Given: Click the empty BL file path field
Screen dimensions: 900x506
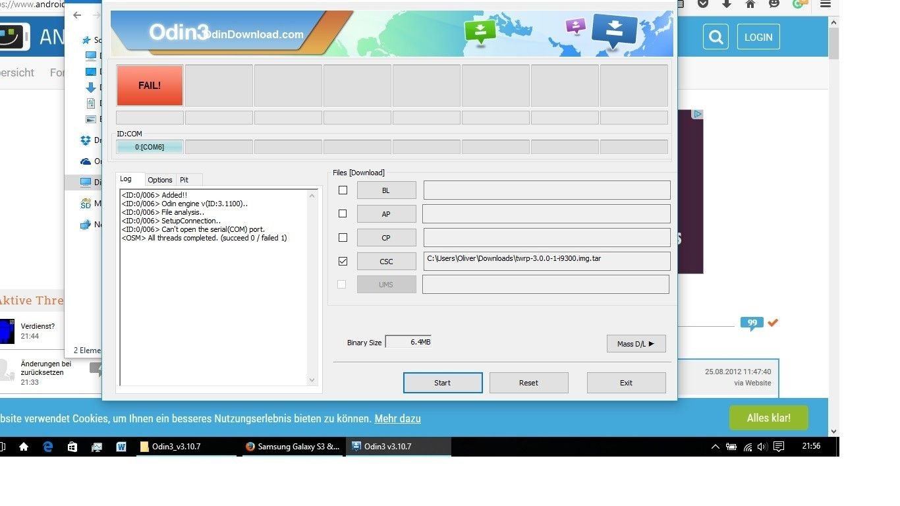Looking at the screenshot, I should click(x=547, y=190).
